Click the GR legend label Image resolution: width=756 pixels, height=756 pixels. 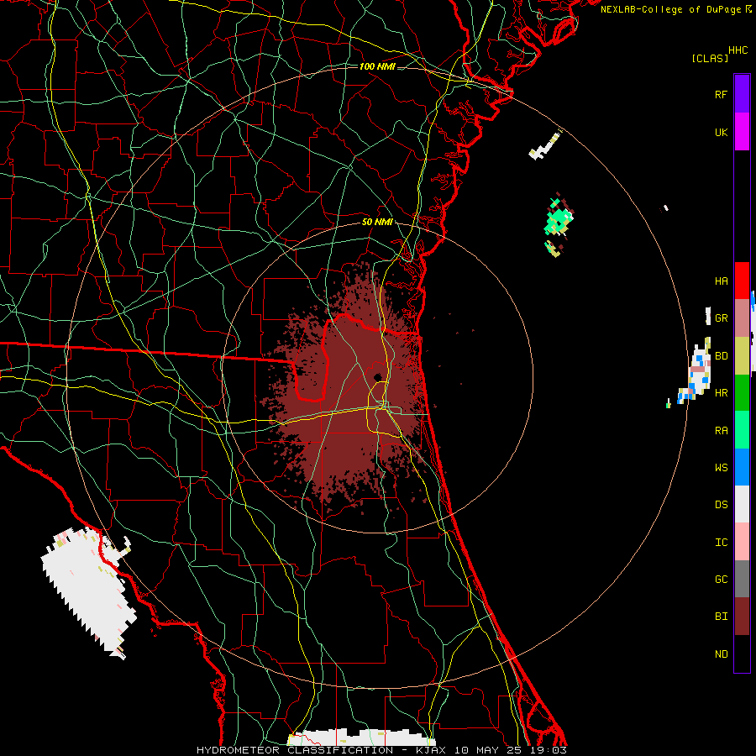click(721, 318)
